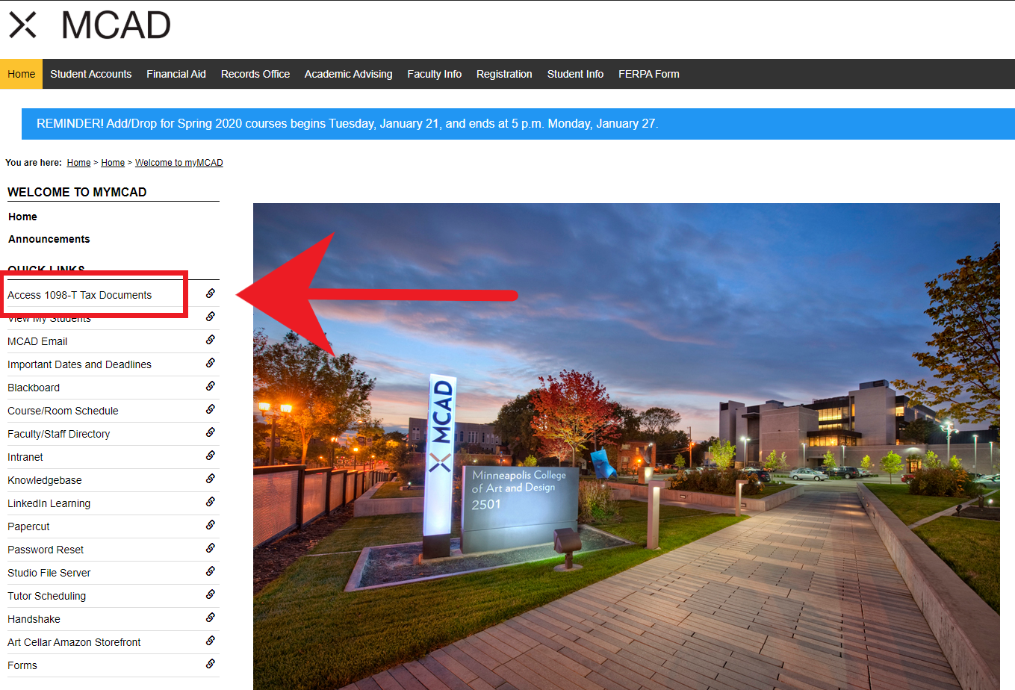Click the link icon next to Studio File Server
The width and height of the screenshot is (1015, 690).
(211, 571)
